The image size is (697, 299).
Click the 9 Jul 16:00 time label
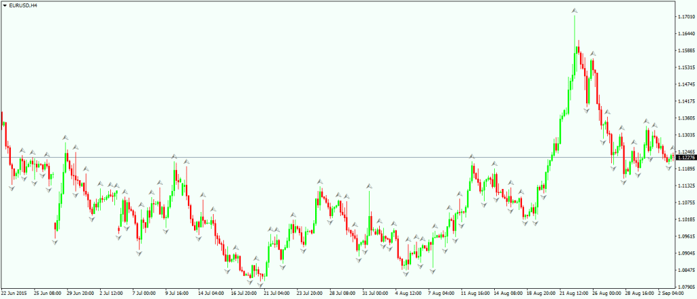[x=178, y=294]
